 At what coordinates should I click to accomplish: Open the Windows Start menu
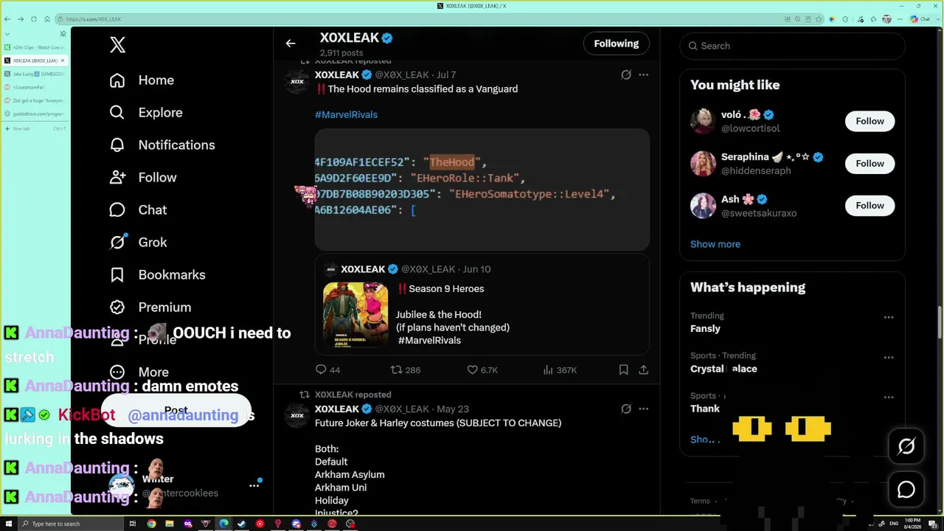pos(8,524)
